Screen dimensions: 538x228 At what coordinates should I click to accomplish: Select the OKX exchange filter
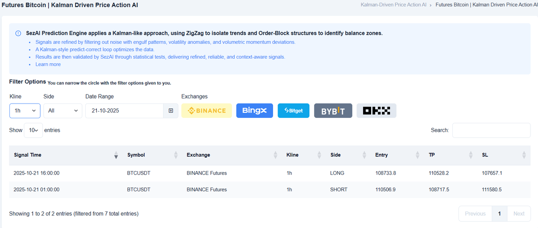[x=377, y=111]
